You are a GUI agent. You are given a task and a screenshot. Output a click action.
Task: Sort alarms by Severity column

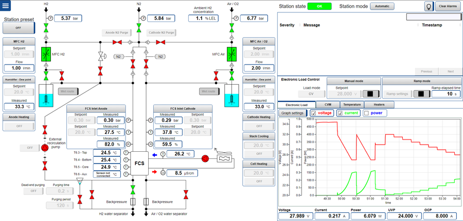[x=287, y=25]
